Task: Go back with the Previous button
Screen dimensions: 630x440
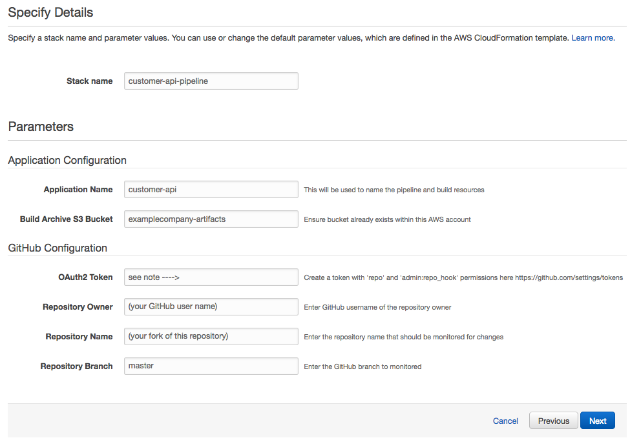Action: coord(553,421)
